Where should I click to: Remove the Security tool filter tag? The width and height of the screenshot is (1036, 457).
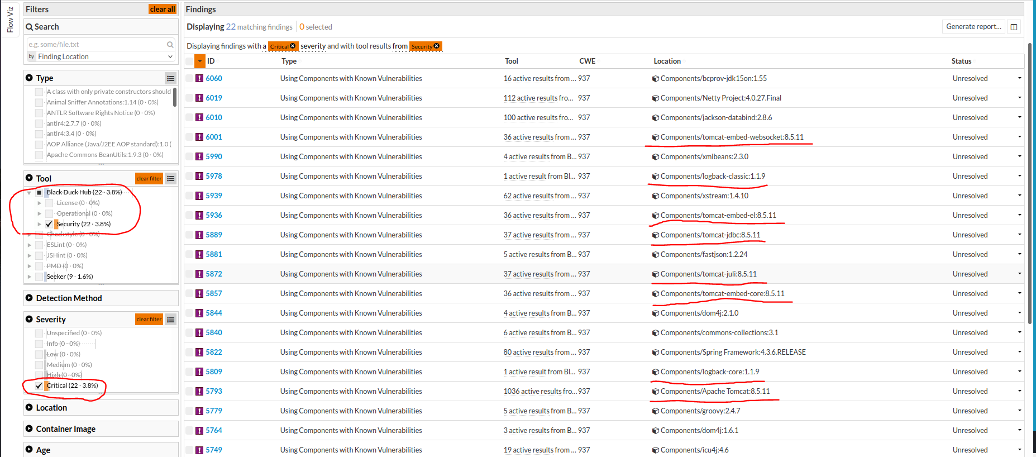[x=437, y=46]
